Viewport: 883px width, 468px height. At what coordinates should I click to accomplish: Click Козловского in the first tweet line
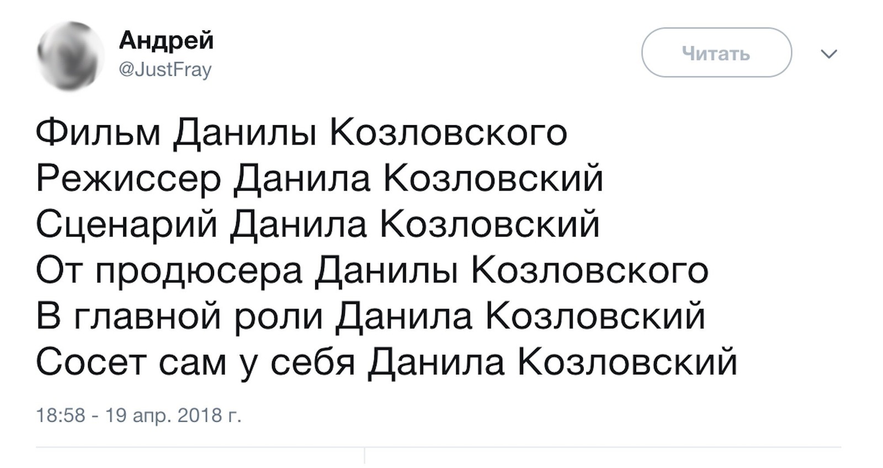click(449, 133)
